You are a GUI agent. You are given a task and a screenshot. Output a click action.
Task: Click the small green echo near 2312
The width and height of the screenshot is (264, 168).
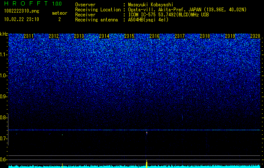(x=62, y=135)
